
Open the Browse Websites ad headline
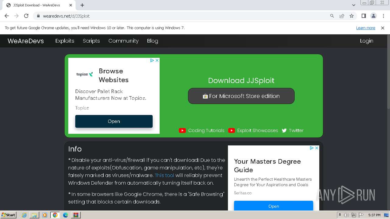click(x=114, y=75)
